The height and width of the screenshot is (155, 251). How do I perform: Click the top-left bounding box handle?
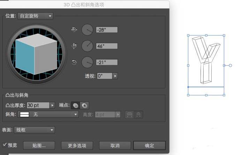coord(188,35)
